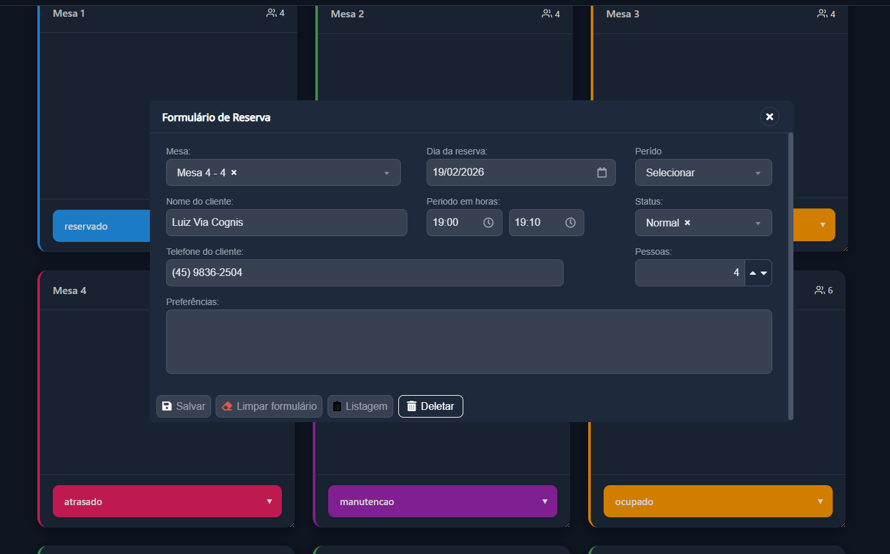Remove Mesa 4 - 4 selection with x
Screen dimensions: 890x554
[234, 172]
